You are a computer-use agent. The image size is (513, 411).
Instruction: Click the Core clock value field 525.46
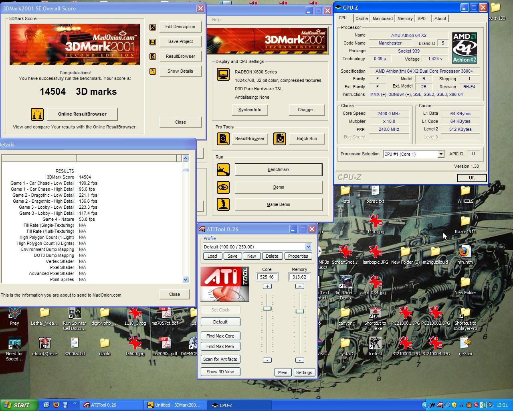[x=267, y=277]
